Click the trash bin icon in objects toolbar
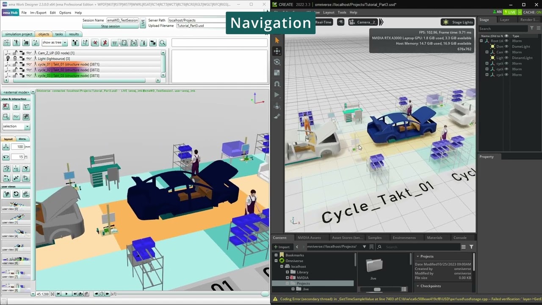The height and width of the screenshot is (305, 542). pos(114,43)
